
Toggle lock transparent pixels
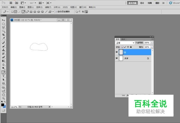click(x=122, y=47)
